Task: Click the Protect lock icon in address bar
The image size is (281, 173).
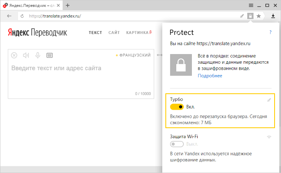Action: [x=250, y=16]
